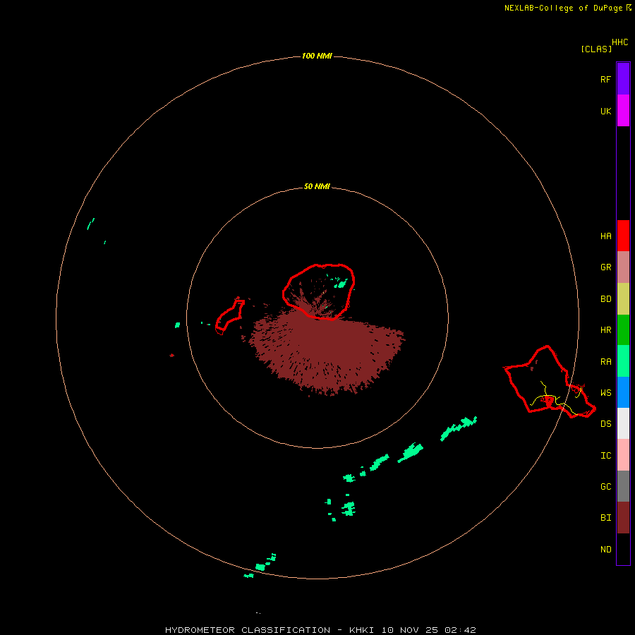This screenshot has height=635, width=635.
Task: Click the WS legend label
Action: click(605, 393)
